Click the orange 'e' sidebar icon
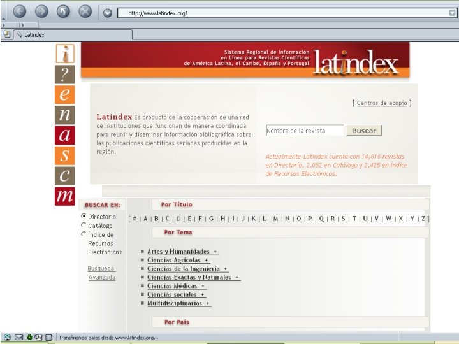This screenshot has width=459, height=344. [x=64, y=94]
